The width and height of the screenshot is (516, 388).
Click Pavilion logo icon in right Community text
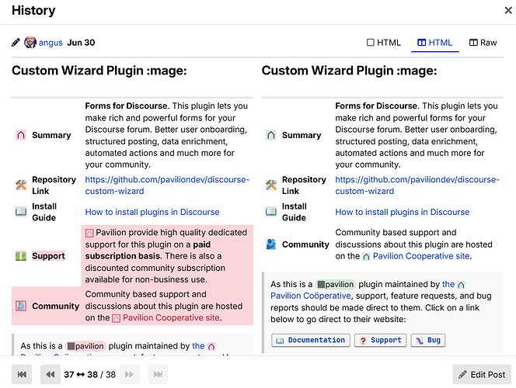tap(366, 257)
